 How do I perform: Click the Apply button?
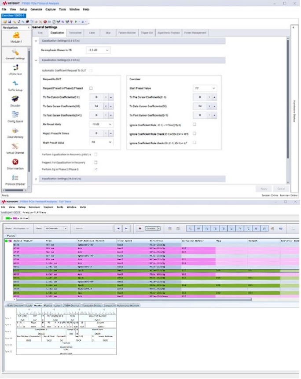tap(262, 189)
